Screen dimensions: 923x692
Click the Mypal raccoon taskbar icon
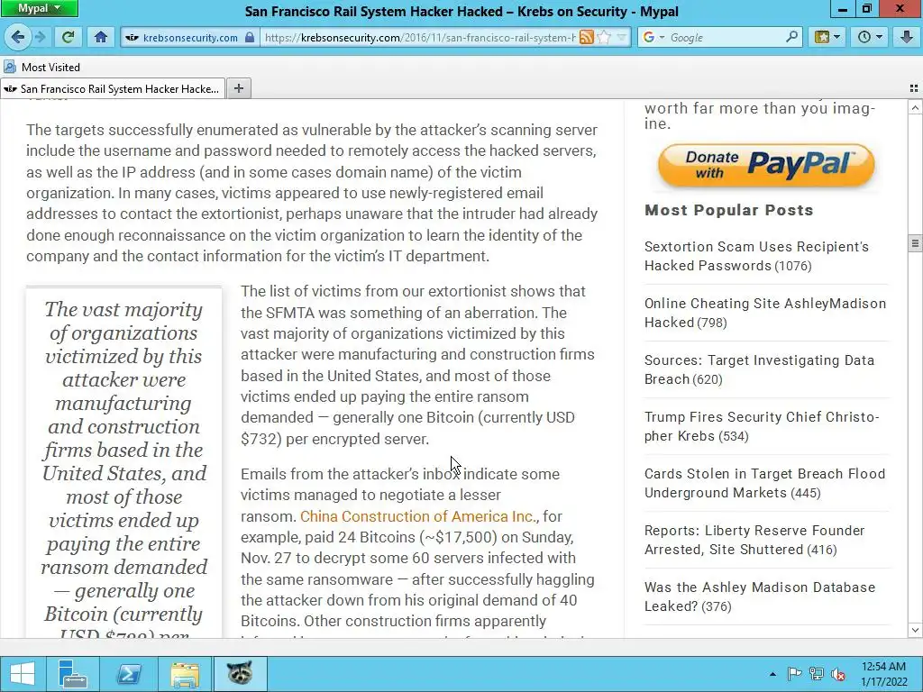(x=240, y=673)
